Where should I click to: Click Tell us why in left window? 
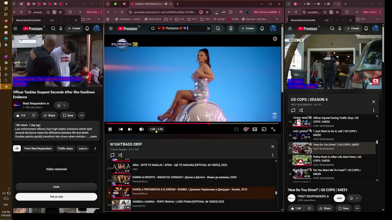(x=56, y=197)
